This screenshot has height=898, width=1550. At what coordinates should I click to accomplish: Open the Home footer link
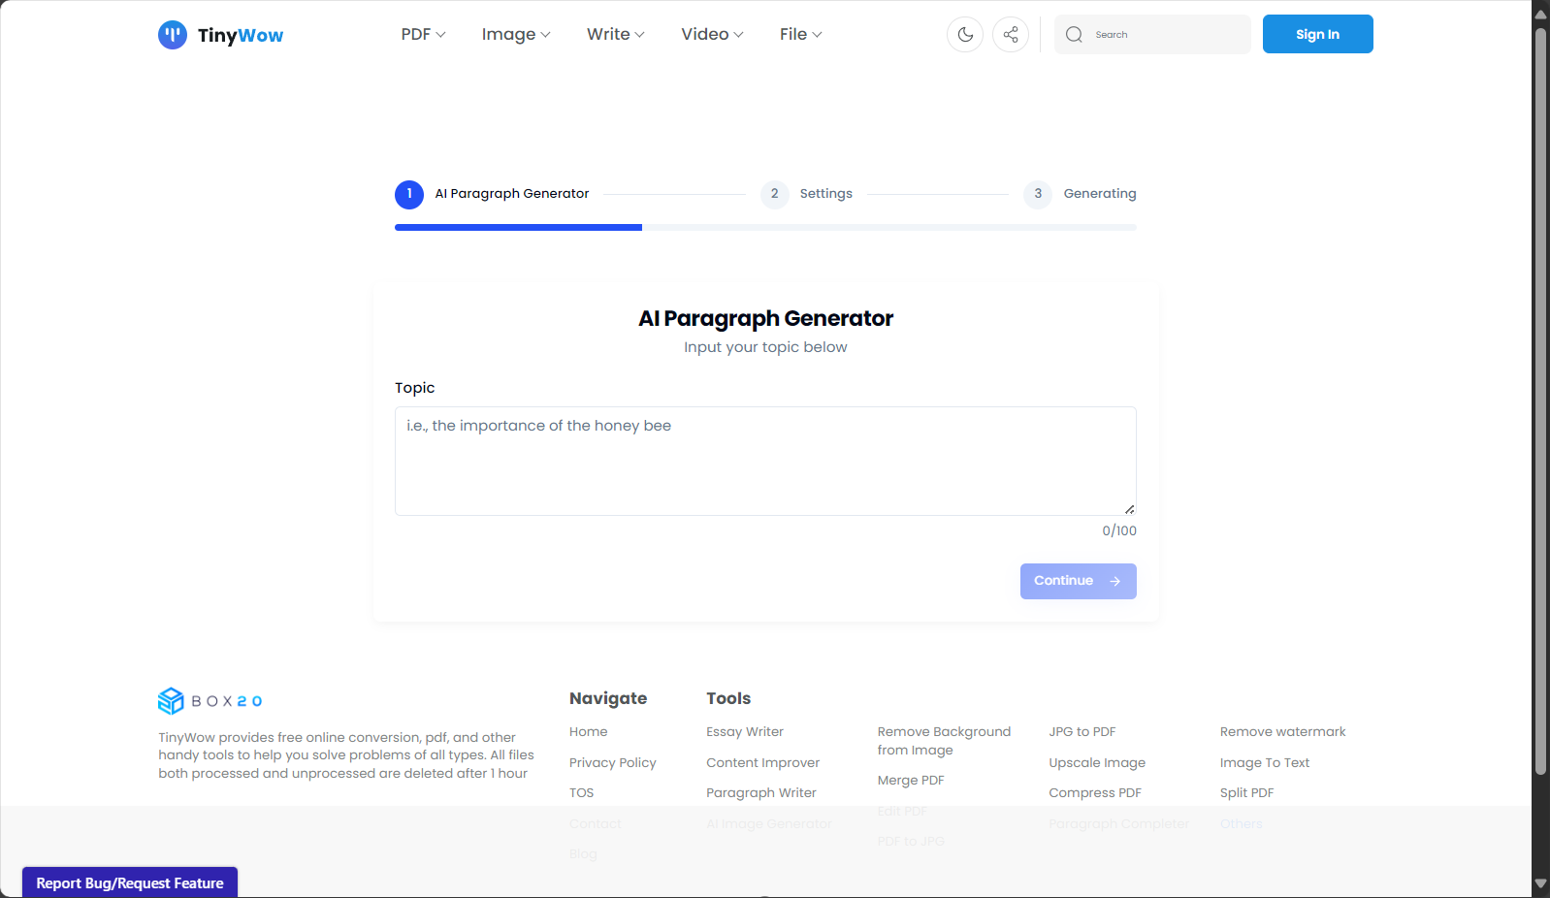tap(588, 732)
